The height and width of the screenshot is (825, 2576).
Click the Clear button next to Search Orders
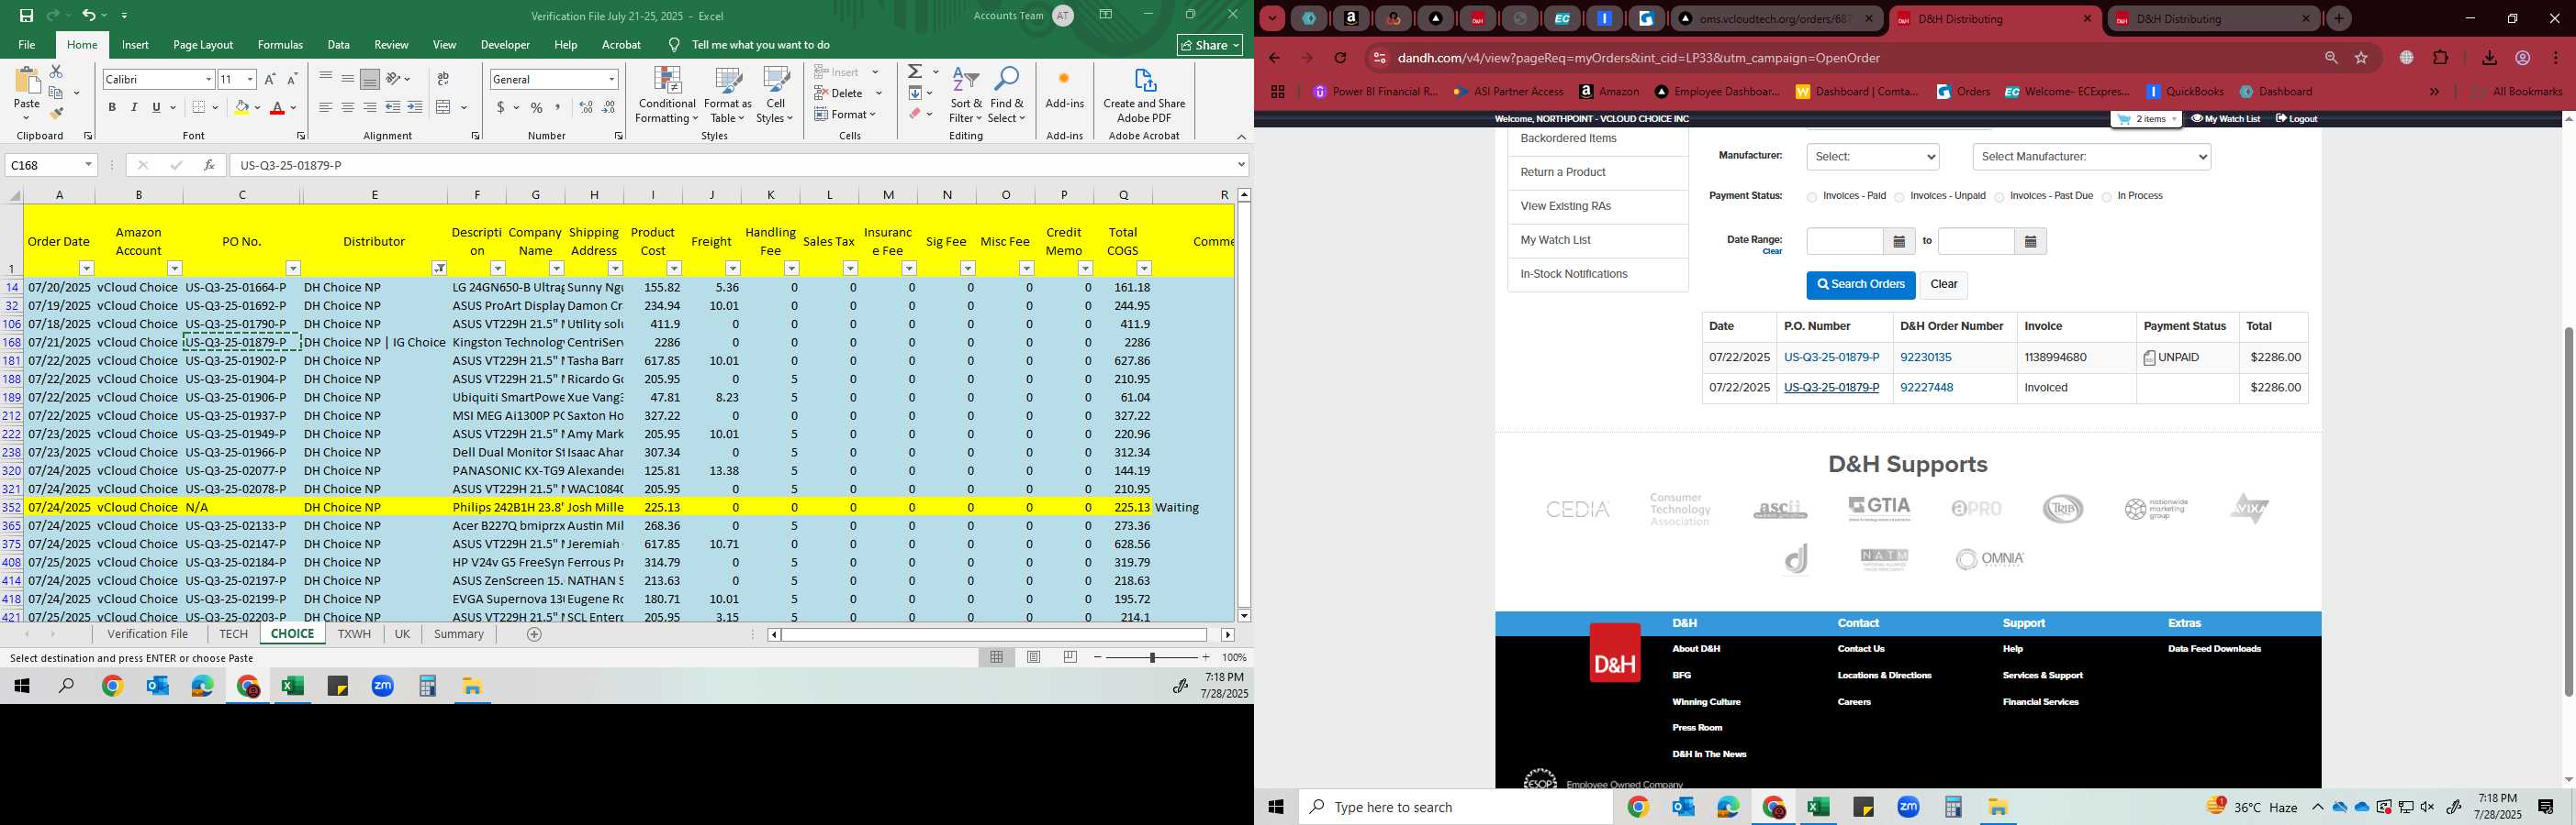(x=1943, y=285)
